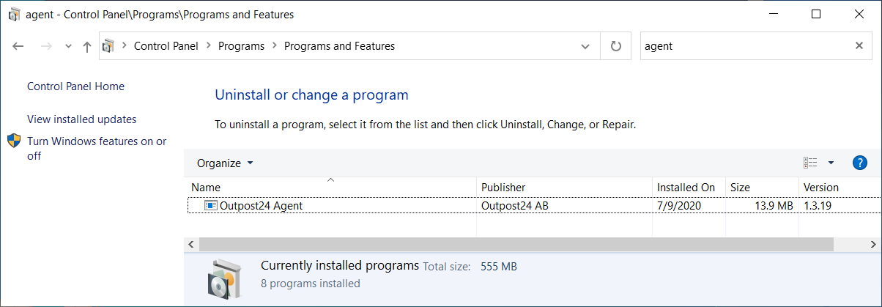
Task: Expand the address bar history dropdown
Action: pyautogui.click(x=585, y=46)
